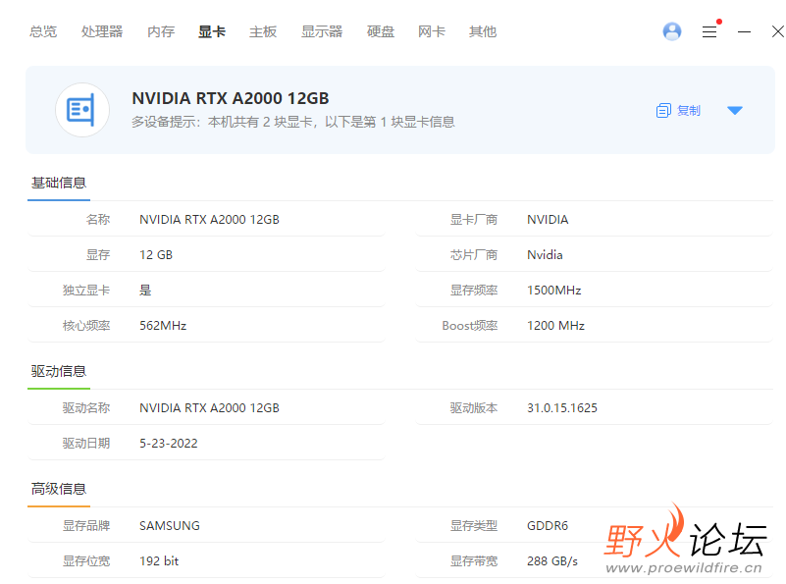Click the 高级信息 section heading

pyautogui.click(x=59, y=489)
